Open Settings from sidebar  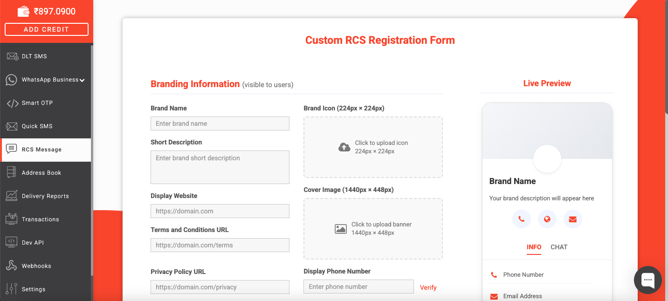click(x=46, y=289)
